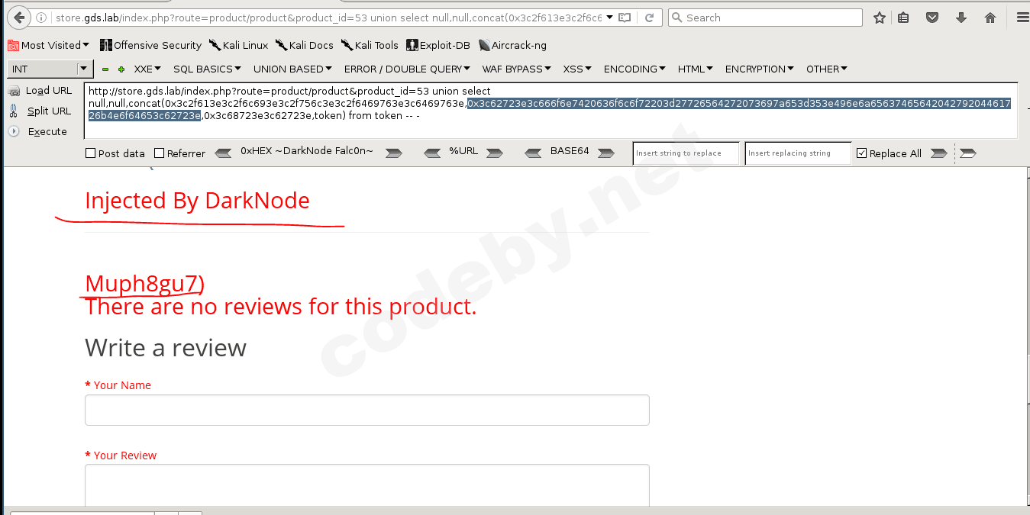This screenshot has height=515, width=1030.
Task: Open Exploit-DB bookmark
Action: tap(438, 45)
